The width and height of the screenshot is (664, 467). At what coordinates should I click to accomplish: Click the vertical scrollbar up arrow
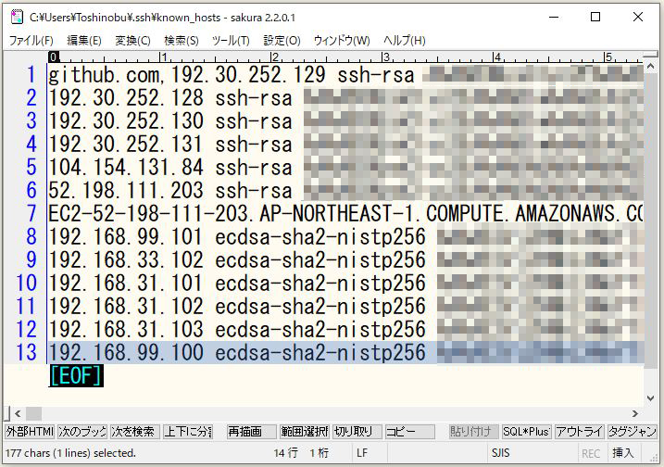[x=650, y=67]
